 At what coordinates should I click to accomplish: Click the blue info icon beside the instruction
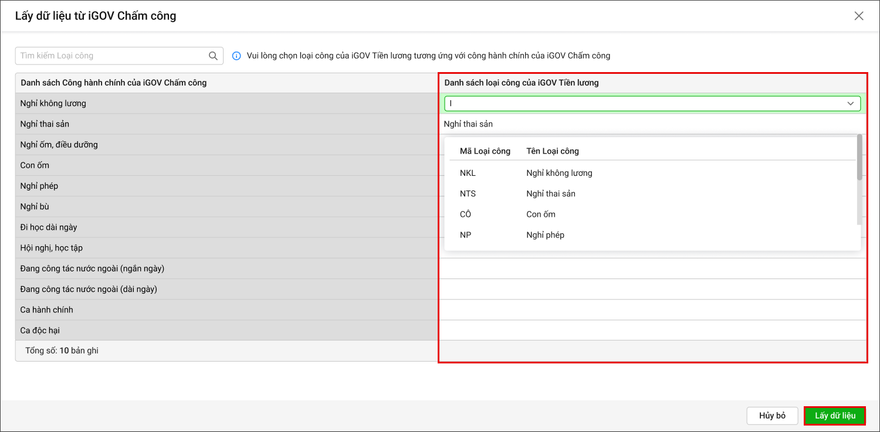[236, 56]
